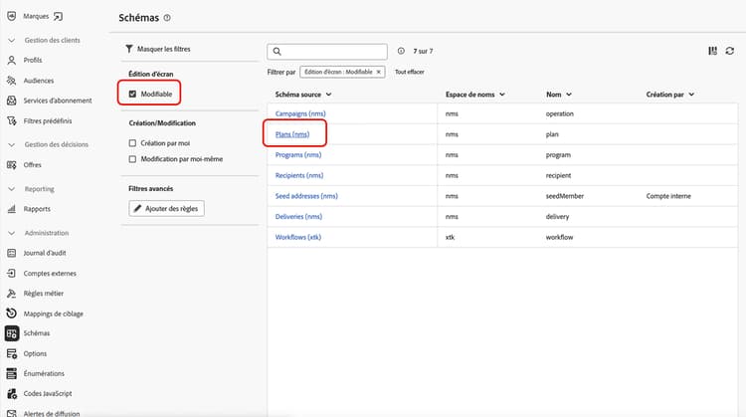Enable the Création par moi checkbox
Image resolution: width=746 pixels, height=417 pixels.
[x=132, y=143]
